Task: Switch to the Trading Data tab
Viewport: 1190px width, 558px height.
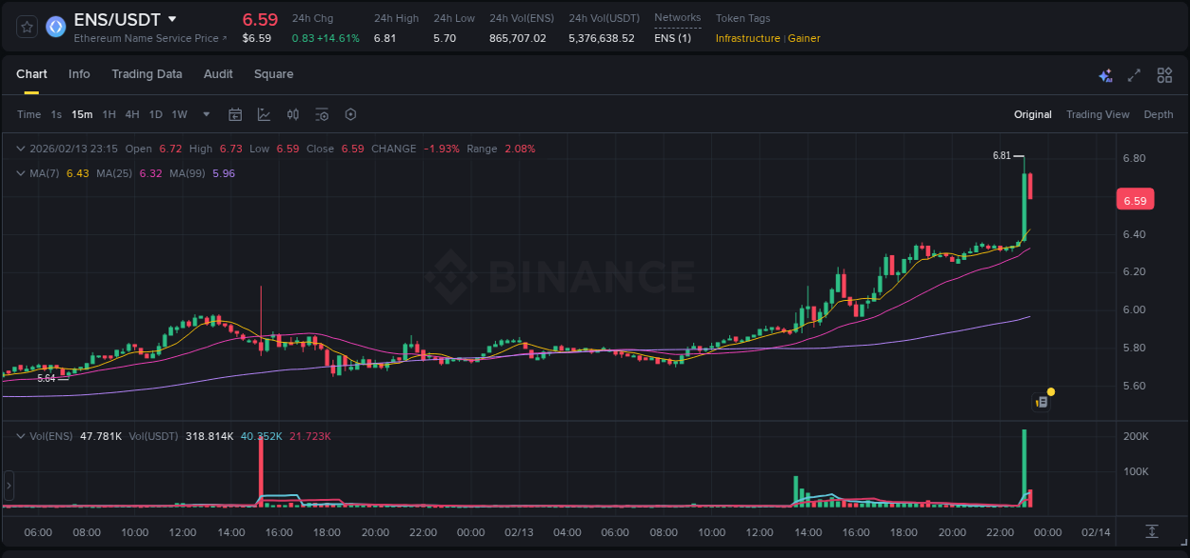Action: (147, 73)
